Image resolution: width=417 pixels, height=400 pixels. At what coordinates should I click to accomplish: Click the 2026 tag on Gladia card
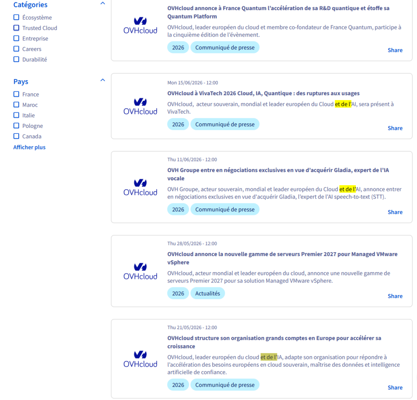178,210
